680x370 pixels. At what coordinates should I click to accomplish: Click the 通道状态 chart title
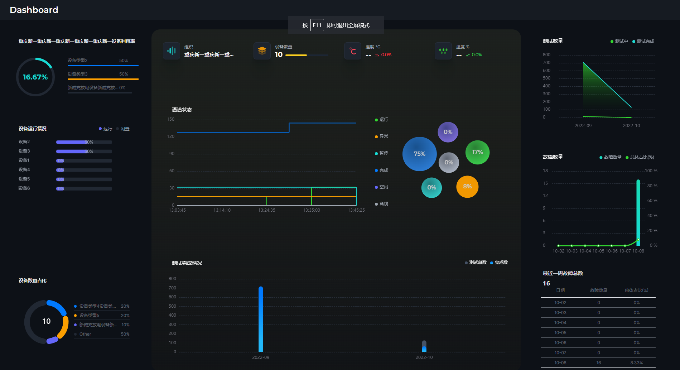tap(182, 110)
